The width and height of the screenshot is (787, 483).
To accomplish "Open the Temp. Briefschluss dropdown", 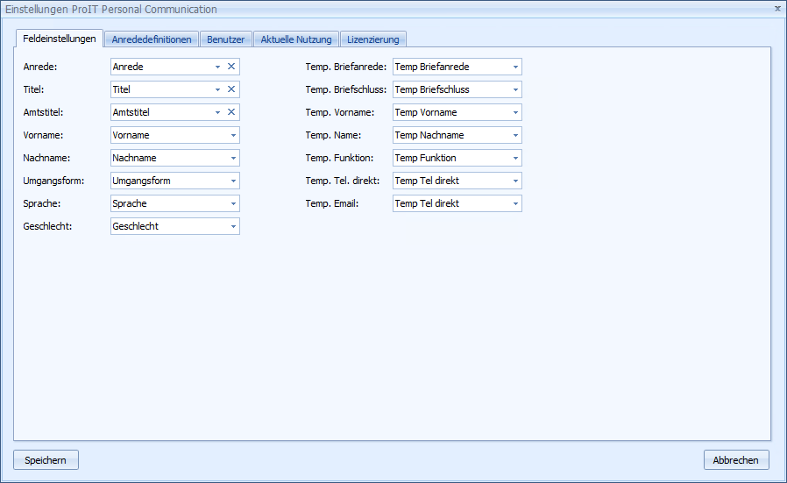I will [515, 89].
